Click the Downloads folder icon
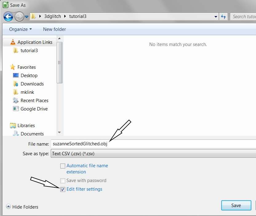The height and width of the screenshot is (216, 256). 16,84
